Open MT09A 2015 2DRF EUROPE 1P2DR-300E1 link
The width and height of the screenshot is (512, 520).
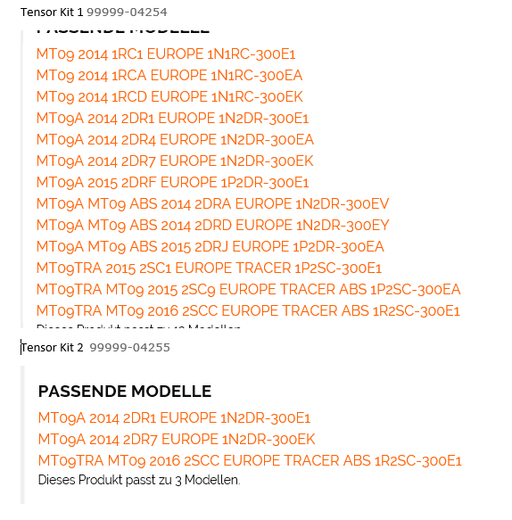[172, 182]
